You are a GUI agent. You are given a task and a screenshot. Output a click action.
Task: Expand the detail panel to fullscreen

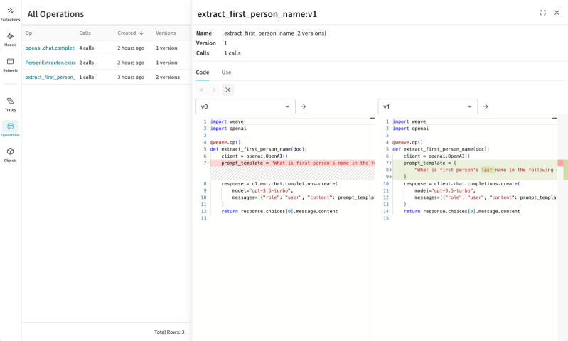(x=543, y=13)
